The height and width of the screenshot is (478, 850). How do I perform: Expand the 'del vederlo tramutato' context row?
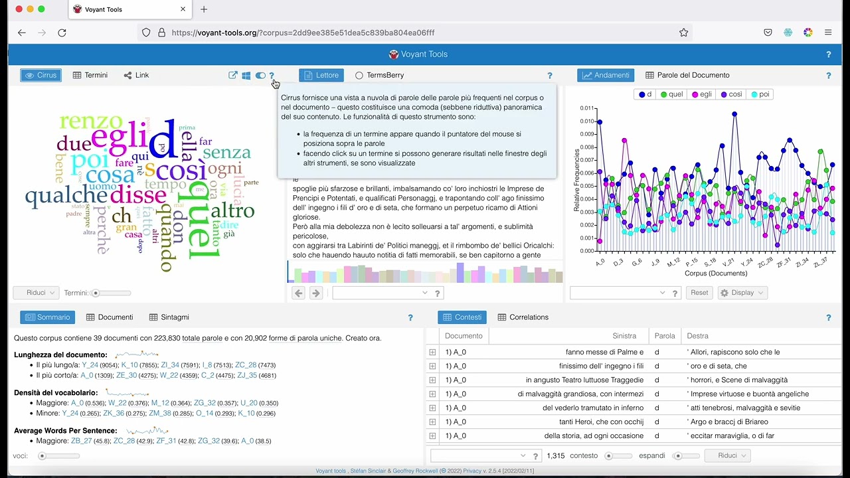coord(432,408)
